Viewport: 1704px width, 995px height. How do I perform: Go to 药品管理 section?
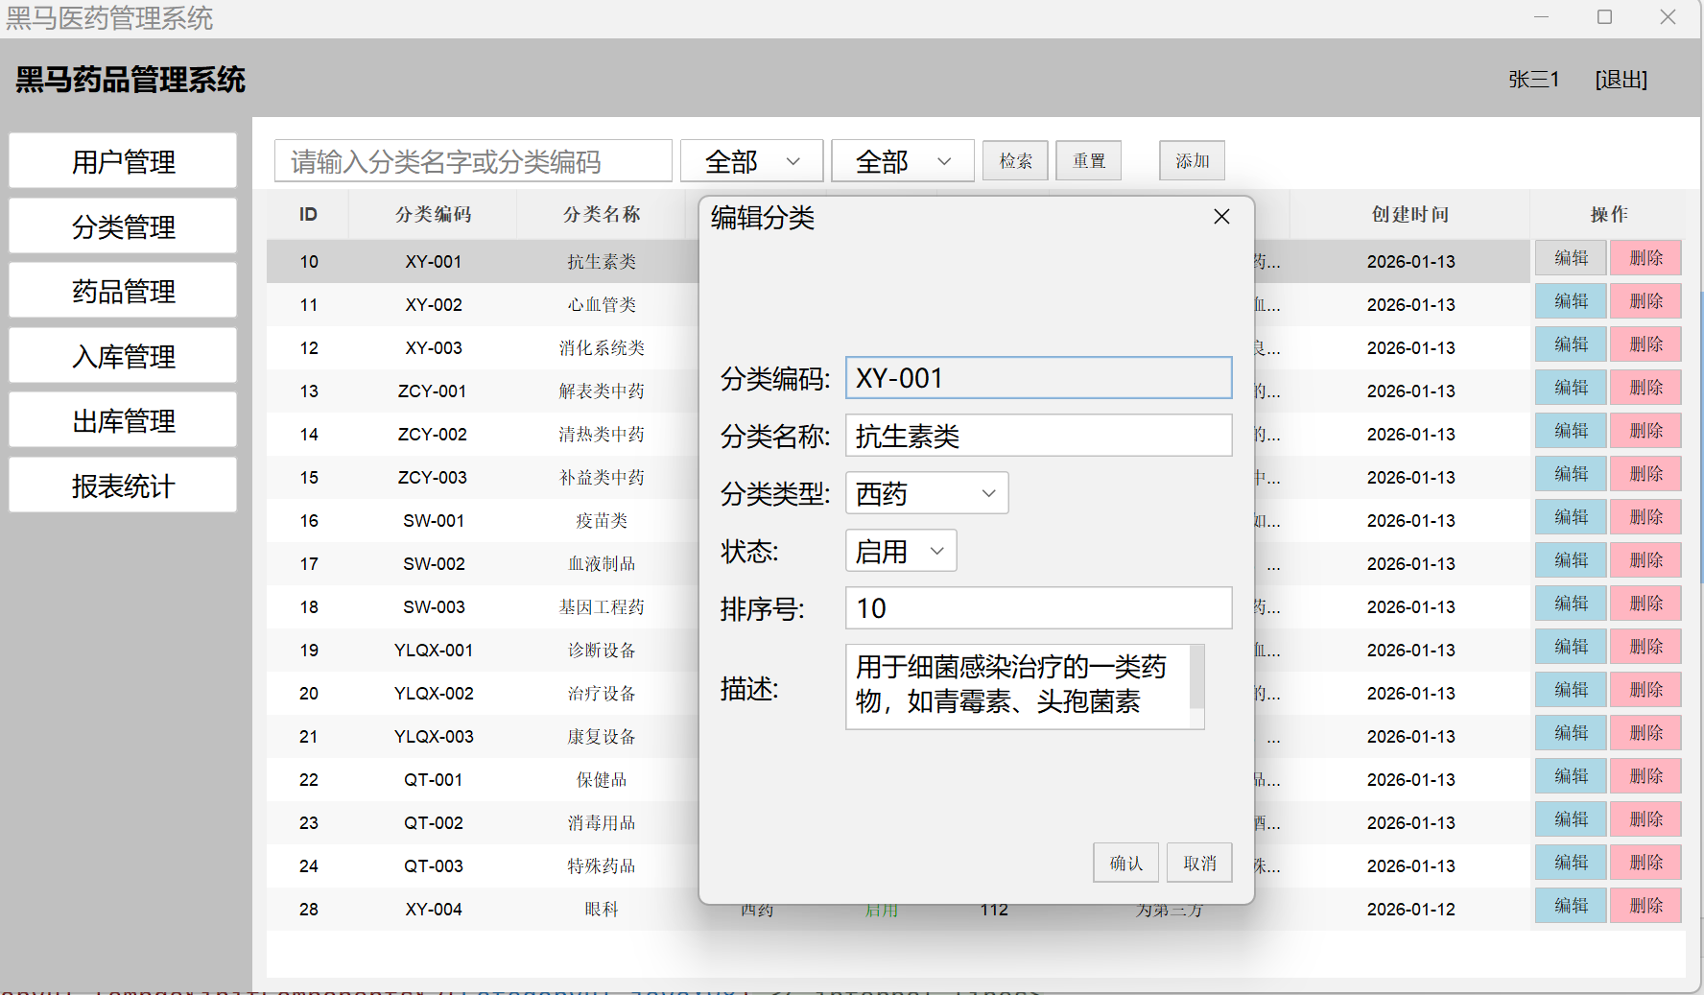(123, 291)
